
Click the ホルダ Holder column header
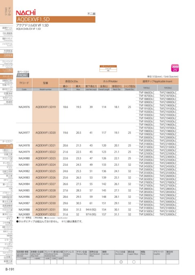[x=110, y=81]
